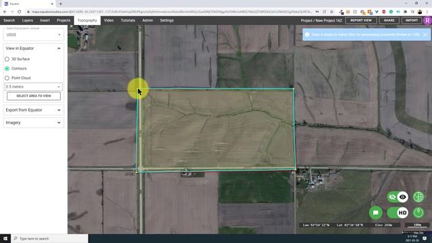Click the browser address bar URL
This screenshot has height=243, width=432.
[172, 12]
